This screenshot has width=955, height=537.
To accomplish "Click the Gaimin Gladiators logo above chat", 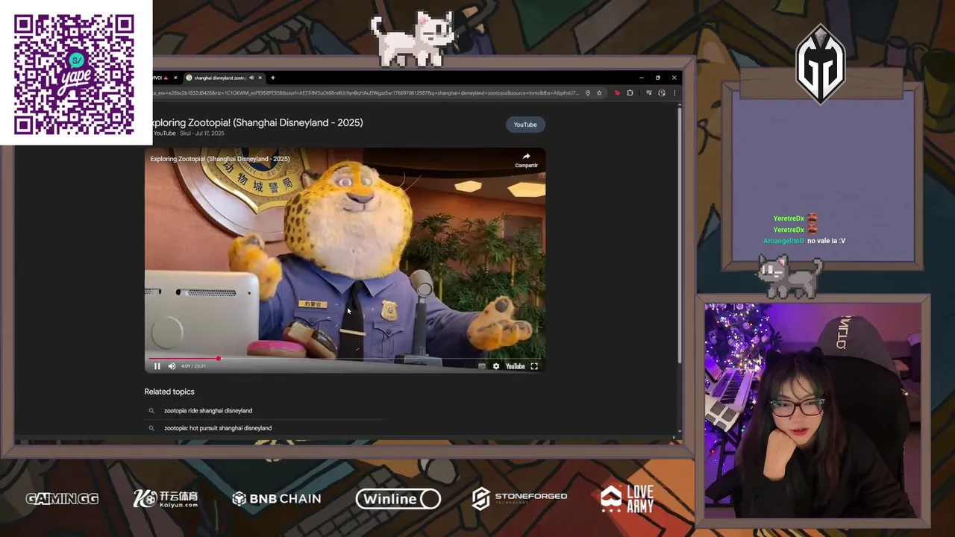I will click(820, 64).
